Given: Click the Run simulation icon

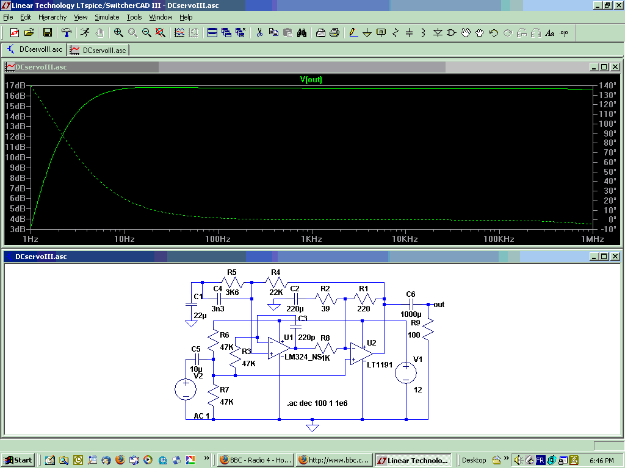Looking at the screenshot, I should pyautogui.click(x=85, y=33).
